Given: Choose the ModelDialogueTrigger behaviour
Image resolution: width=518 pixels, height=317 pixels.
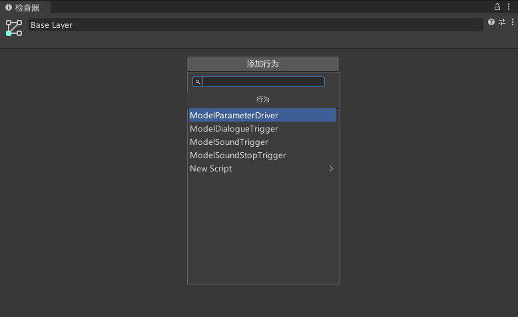Looking at the screenshot, I should tap(234, 129).
